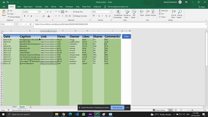Open the Text number format dropdown

tap(110, 12)
